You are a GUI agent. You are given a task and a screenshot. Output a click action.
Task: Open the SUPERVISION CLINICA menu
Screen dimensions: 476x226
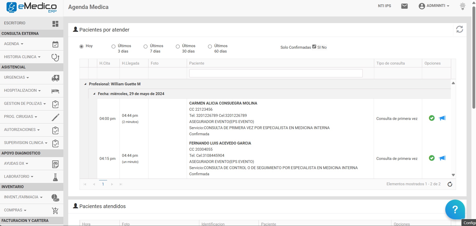coord(26,143)
